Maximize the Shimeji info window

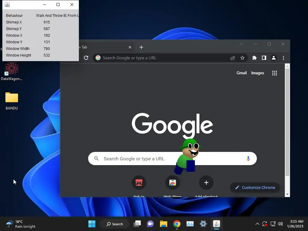click(x=58, y=5)
